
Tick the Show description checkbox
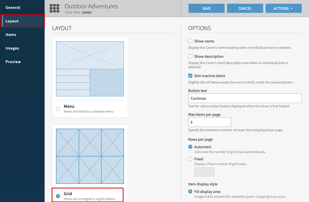click(x=190, y=56)
